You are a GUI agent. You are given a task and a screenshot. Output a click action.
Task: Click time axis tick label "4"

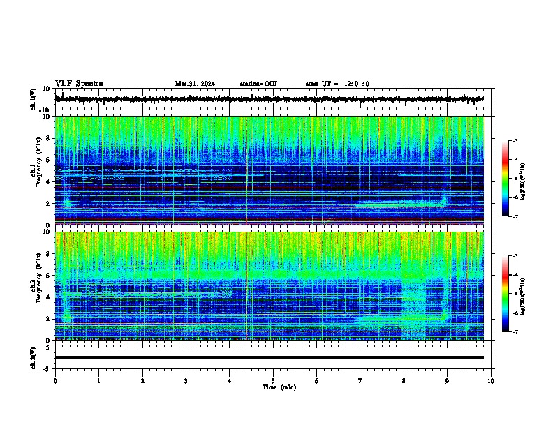[x=230, y=381]
